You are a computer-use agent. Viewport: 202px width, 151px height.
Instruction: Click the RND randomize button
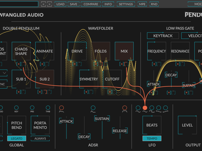coord(154,4)
